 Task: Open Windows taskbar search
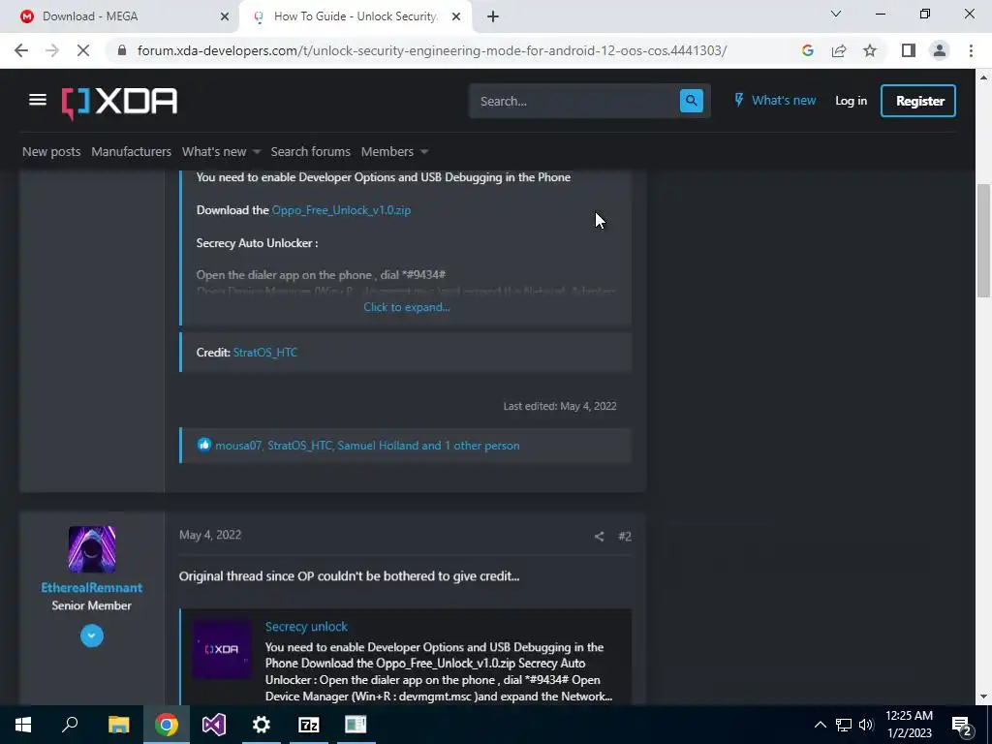70,725
